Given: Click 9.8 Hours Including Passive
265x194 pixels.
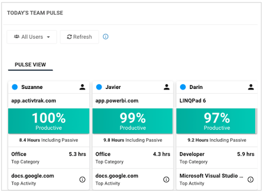Looking at the screenshot, I should click(x=132, y=140).
